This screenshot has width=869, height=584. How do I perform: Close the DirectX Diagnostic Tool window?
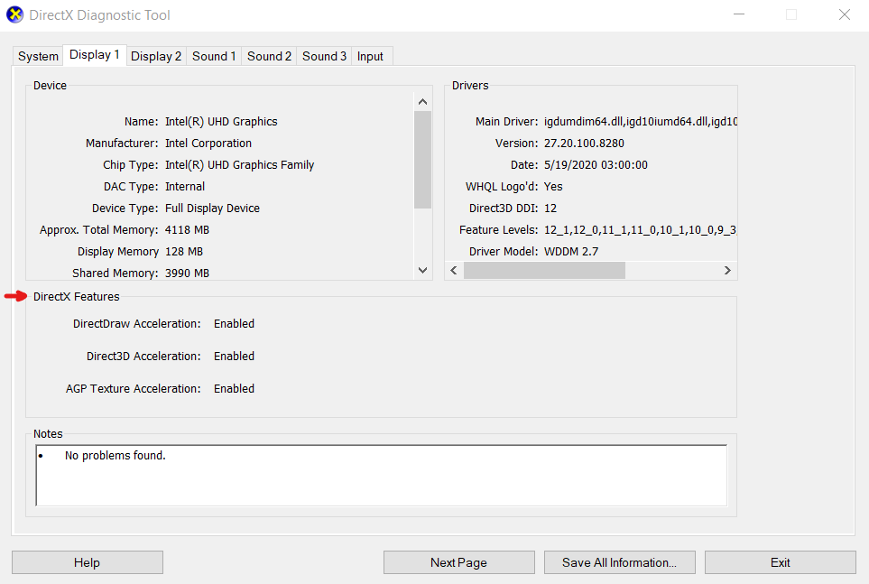point(844,14)
